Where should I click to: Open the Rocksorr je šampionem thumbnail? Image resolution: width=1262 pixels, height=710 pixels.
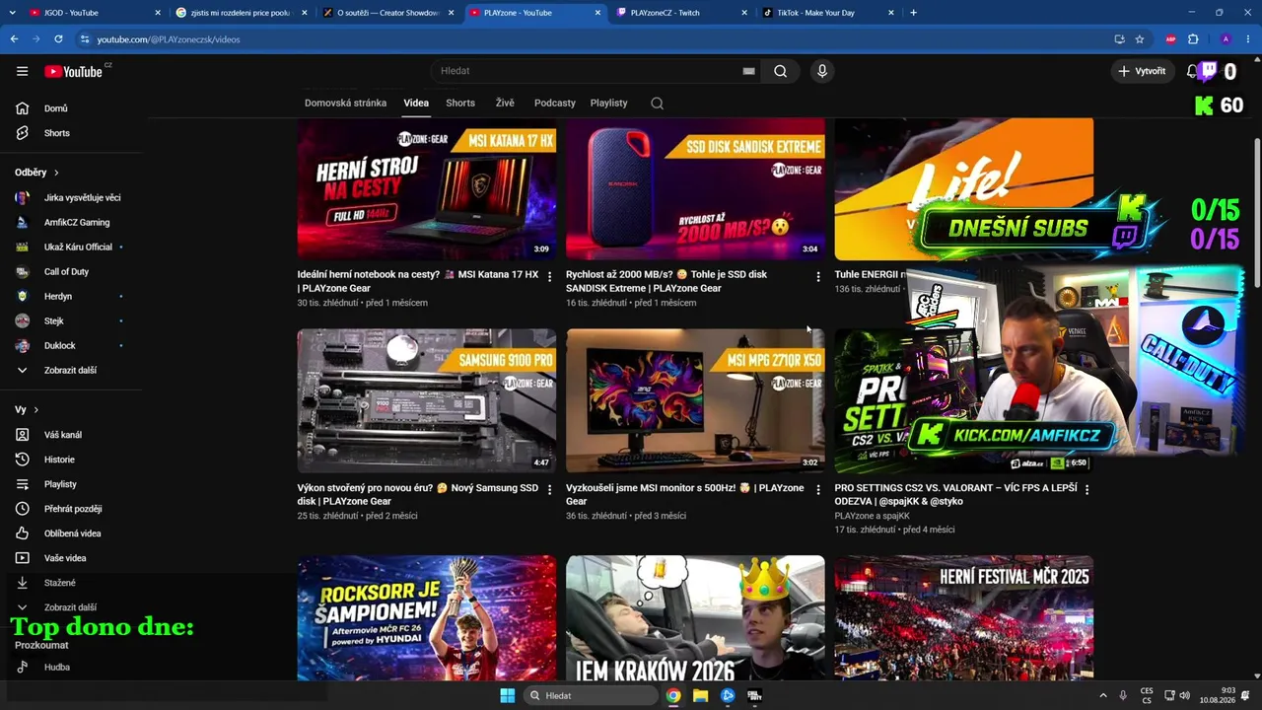(x=427, y=618)
